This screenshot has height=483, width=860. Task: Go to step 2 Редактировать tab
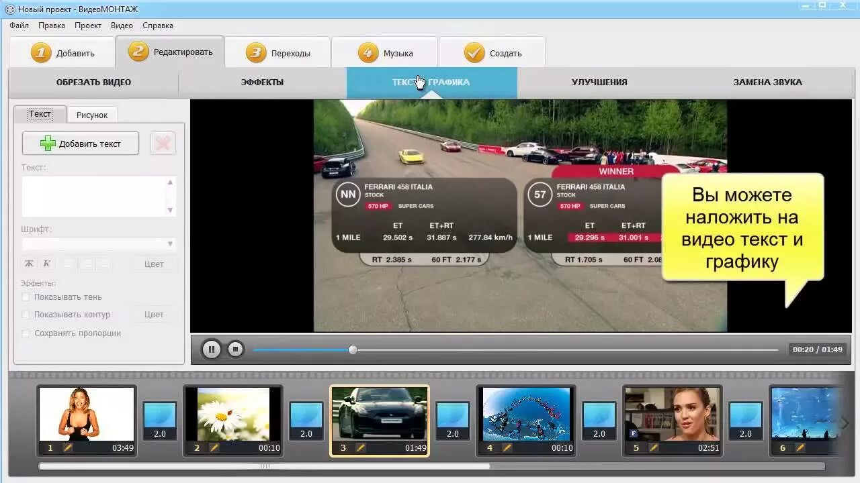tap(170, 52)
